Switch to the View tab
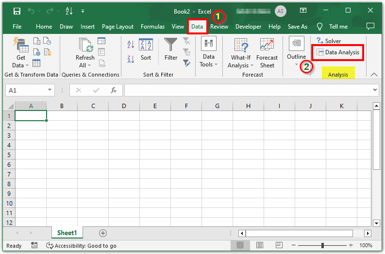This screenshot has width=385, height=254. 178,27
